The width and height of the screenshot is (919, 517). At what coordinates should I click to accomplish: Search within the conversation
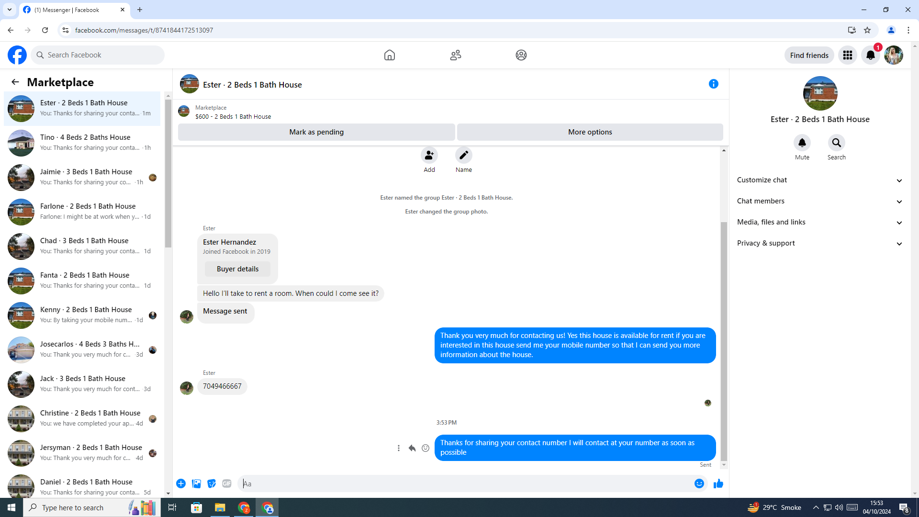click(x=837, y=143)
